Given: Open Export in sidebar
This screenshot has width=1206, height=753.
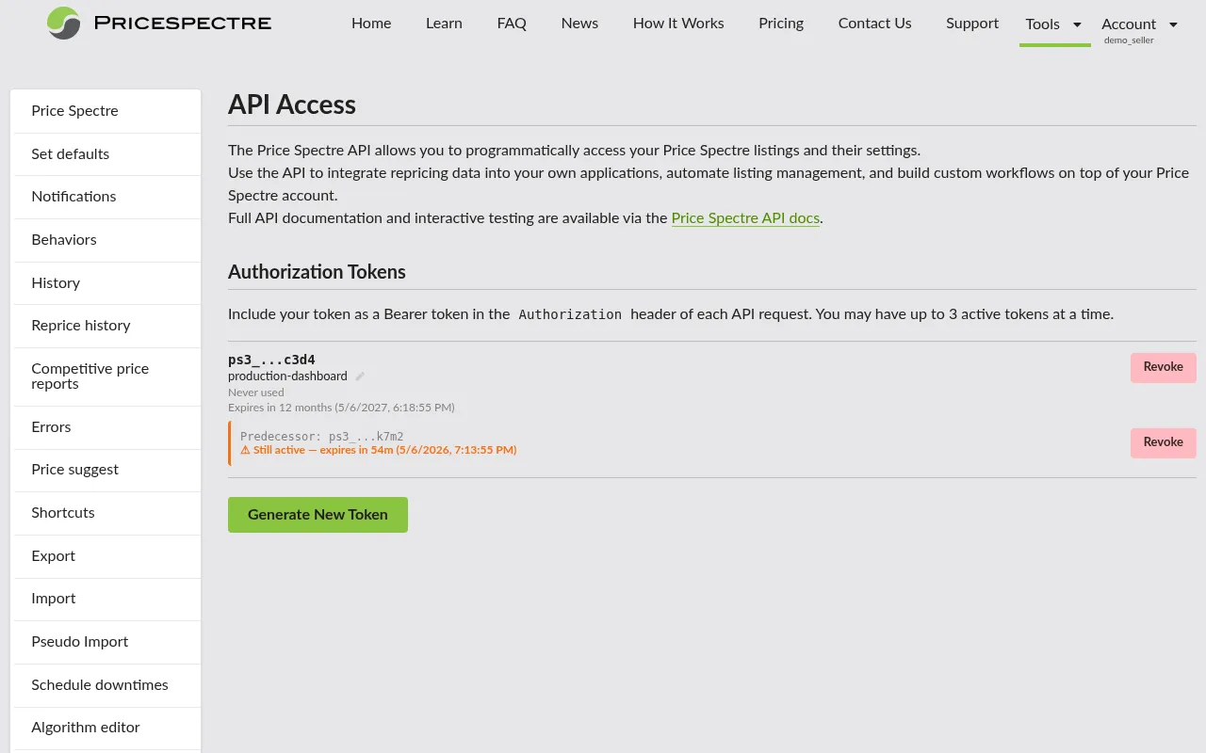Looking at the screenshot, I should (107, 556).
